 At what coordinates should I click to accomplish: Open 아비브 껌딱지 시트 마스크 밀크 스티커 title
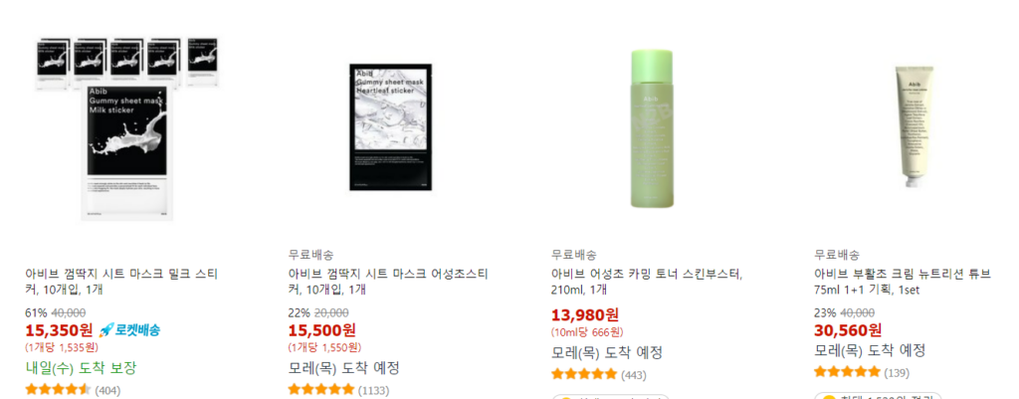pos(121,282)
